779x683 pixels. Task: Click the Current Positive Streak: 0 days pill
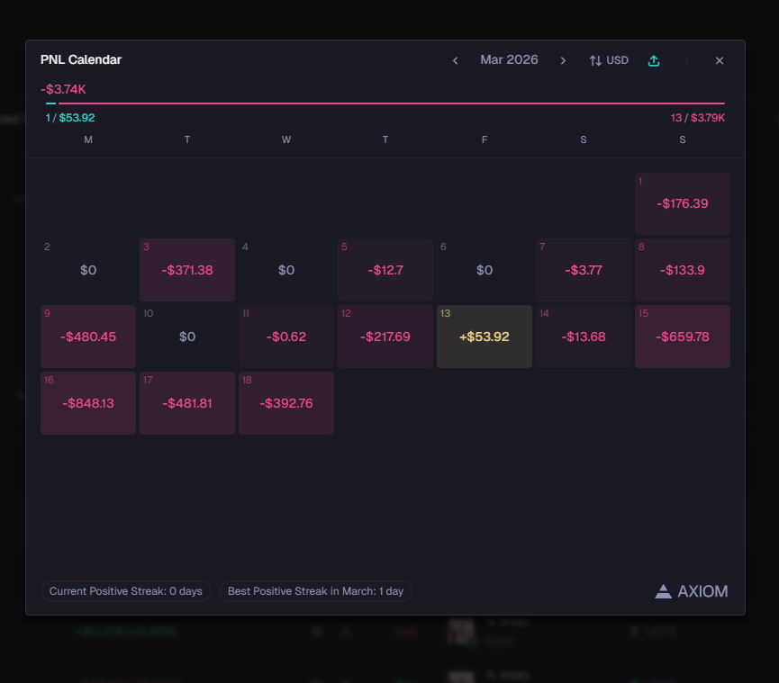coord(126,591)
